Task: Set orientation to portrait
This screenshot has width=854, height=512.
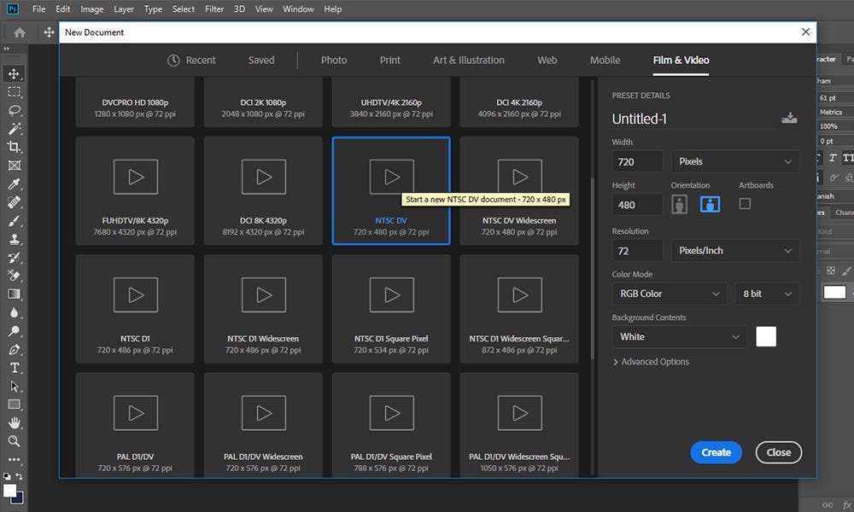Action: tap(679, 205)
